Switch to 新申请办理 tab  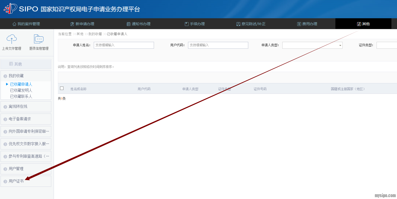[x=82, y=24]
